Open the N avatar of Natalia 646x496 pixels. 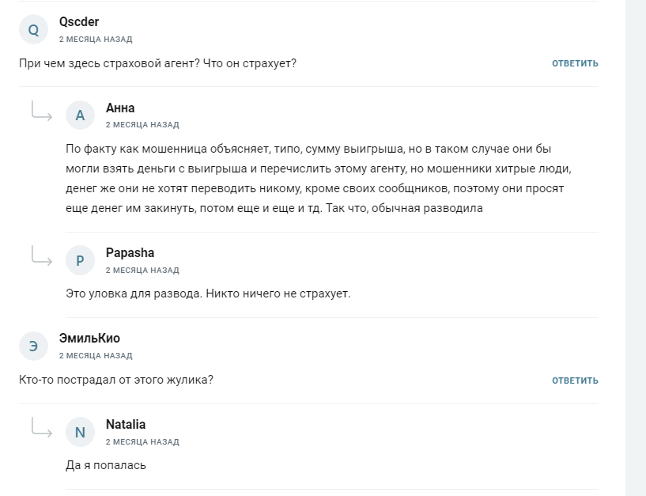(80, 432)
